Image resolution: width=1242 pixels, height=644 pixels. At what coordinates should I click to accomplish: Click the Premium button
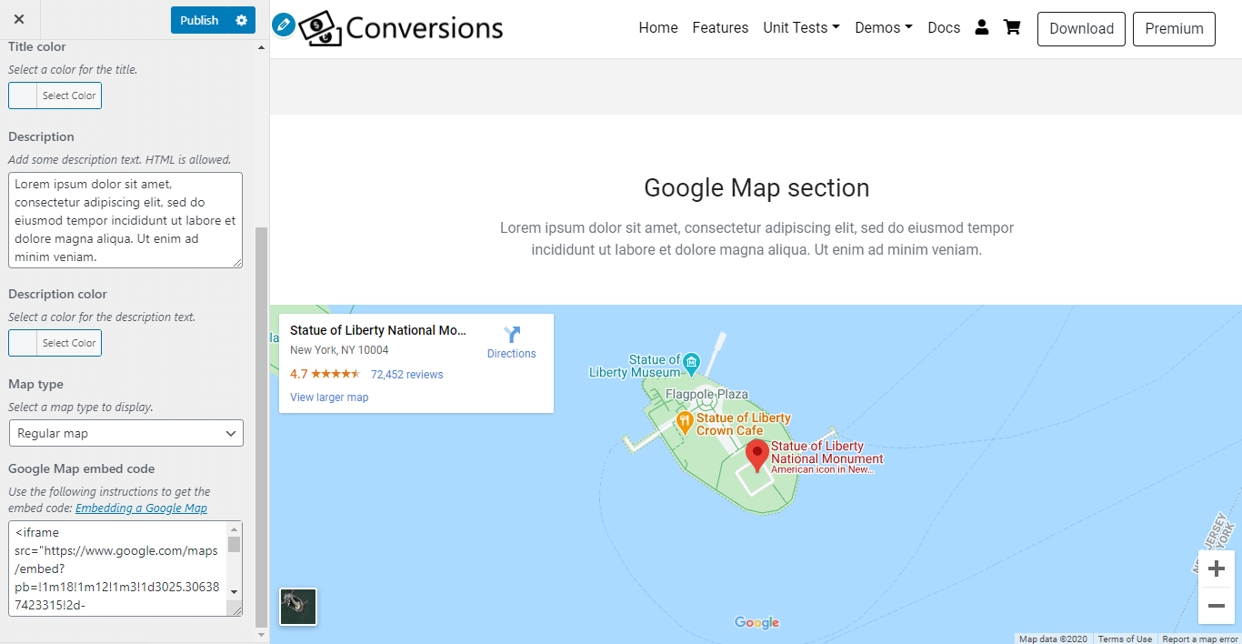pyautogui.click(x=1174, y=29)
